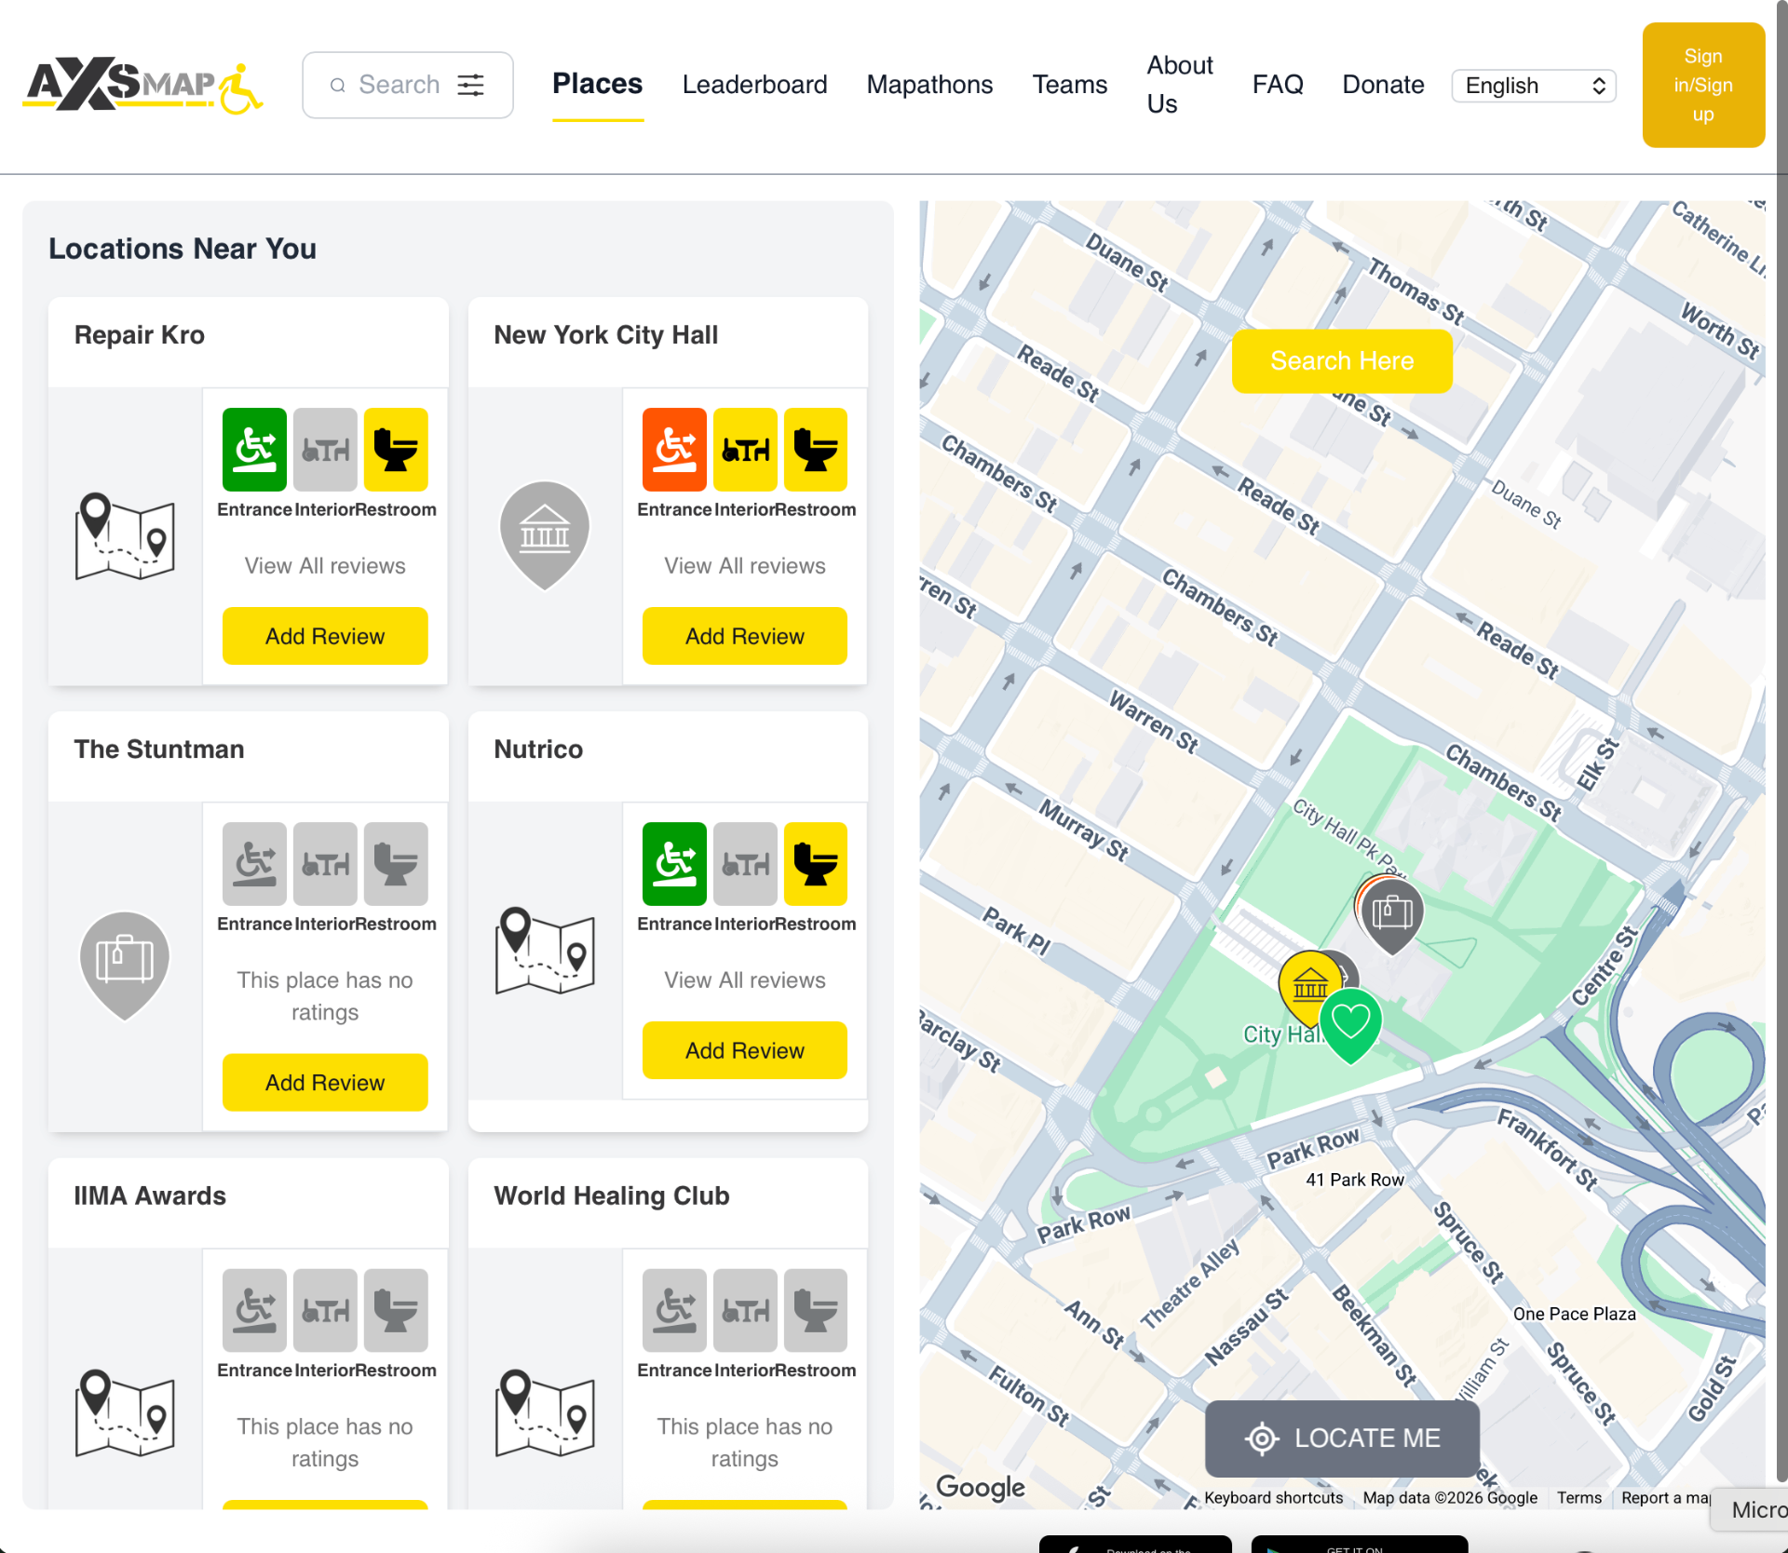Screen dimensions: 1788x1553
Task: Click Sign in/Sign up button
Action: 1703,85
